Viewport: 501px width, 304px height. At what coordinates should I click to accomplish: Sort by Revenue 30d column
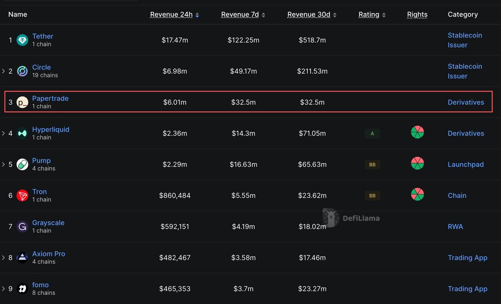pyautogui.click(x=312, y=15)
